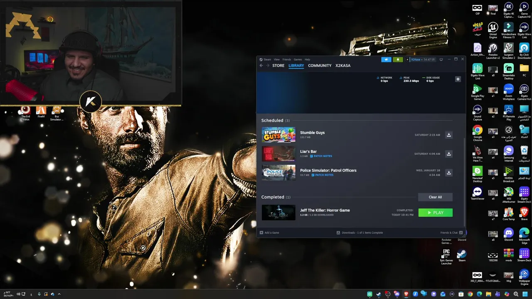The width and height of the screenshot is (532, 299).
Task: Select Steam desktop shortcut icon
Action: (462, 255)
